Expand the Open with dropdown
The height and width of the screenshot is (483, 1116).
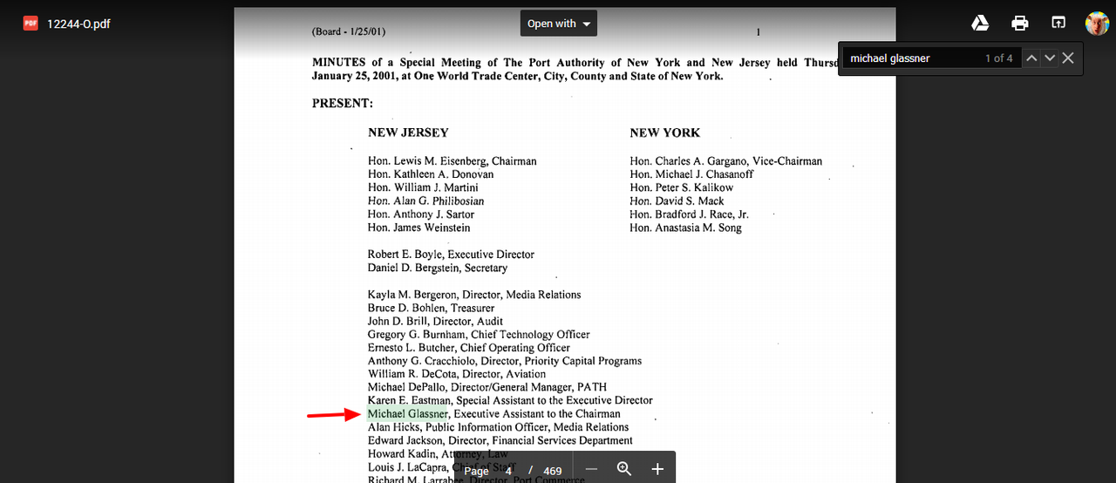tap(559, 24)
